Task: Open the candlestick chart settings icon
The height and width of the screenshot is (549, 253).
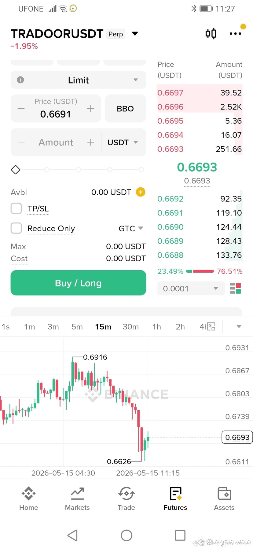Action: click(x=211, y=33)
